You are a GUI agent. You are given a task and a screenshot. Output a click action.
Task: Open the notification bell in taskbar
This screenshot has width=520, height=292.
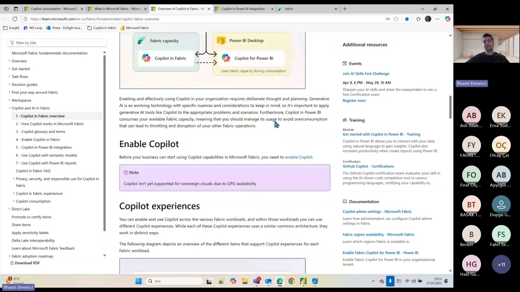pyautogui.click(x=446, y=281)
